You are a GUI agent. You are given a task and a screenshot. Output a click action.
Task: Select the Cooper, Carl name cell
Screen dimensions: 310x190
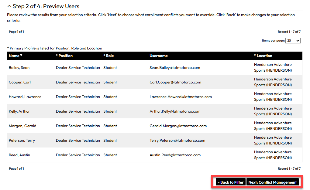(20, 82)
